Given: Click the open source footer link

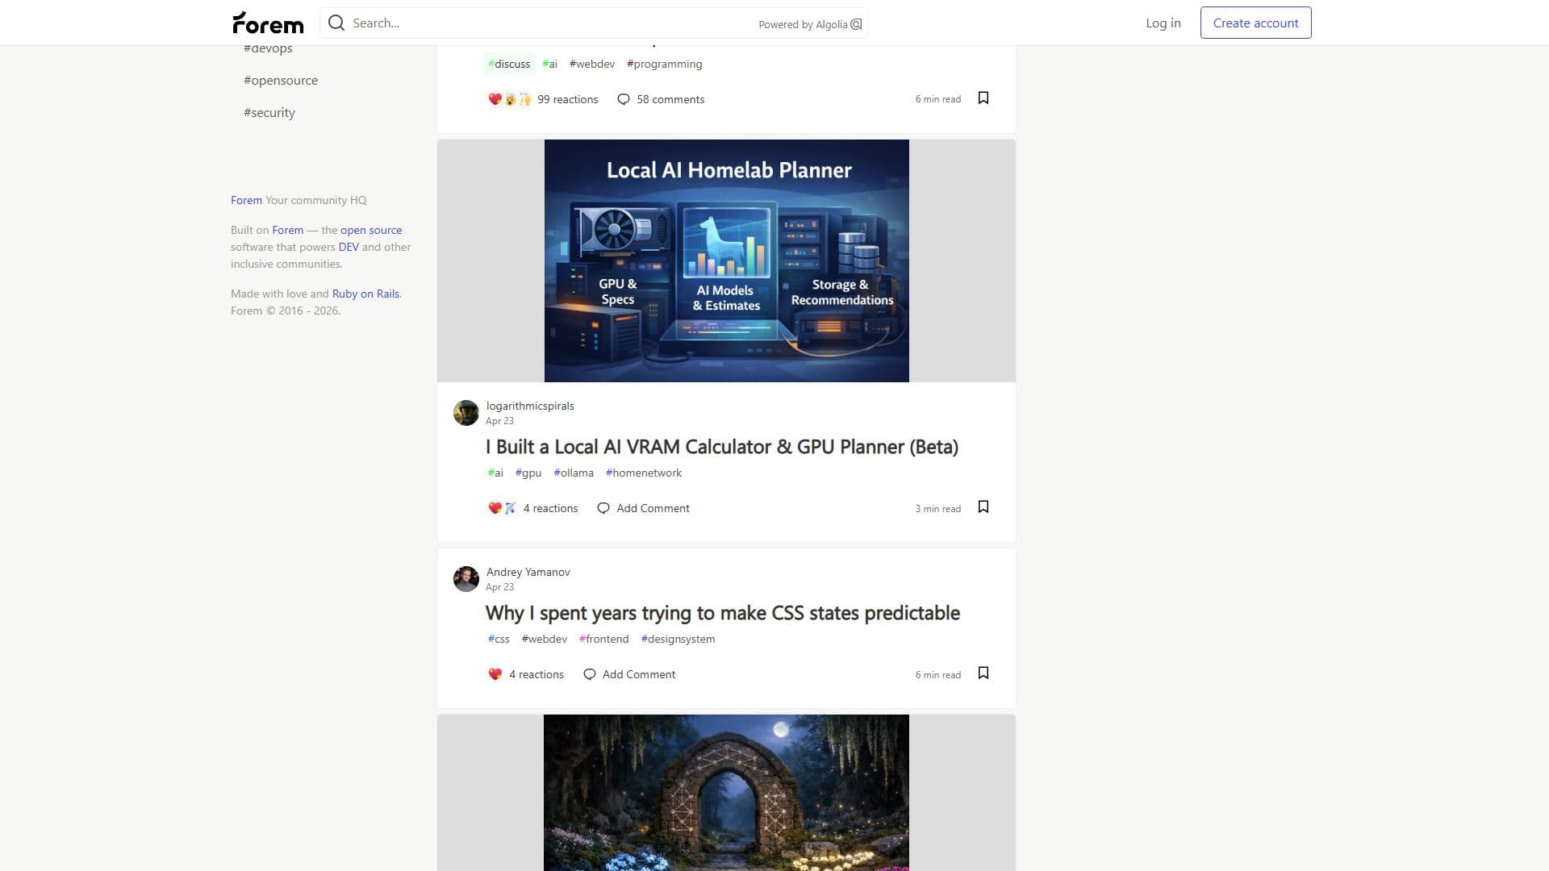Looking at the screenshot, I should 371,230.
